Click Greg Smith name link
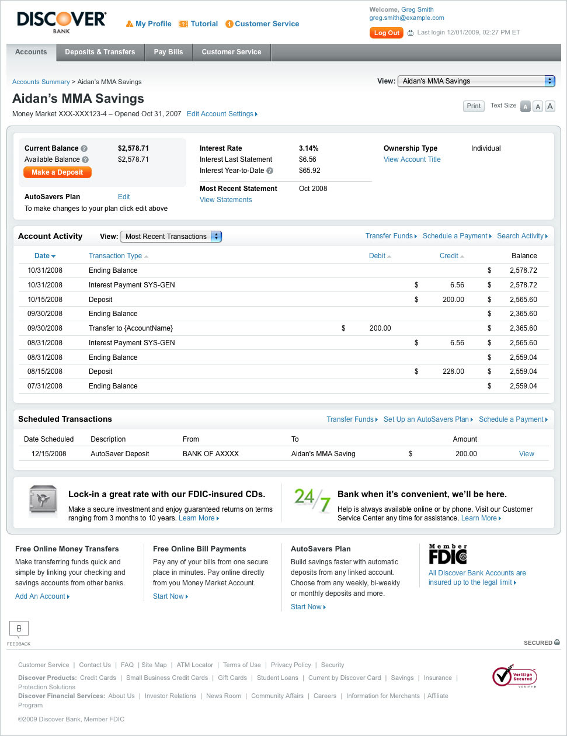567x736 pixels. (418, 9)
